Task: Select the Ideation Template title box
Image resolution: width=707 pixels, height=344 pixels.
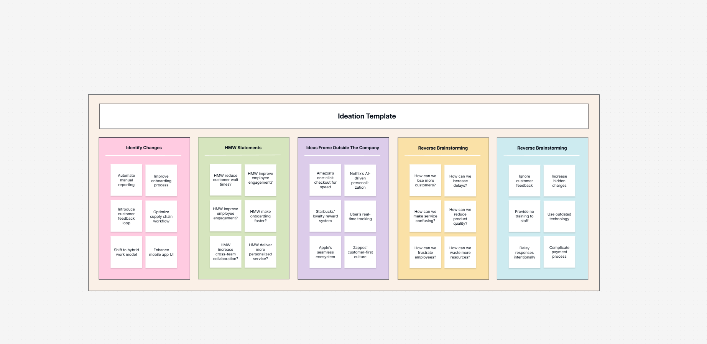Action: (x=344, y=116)
